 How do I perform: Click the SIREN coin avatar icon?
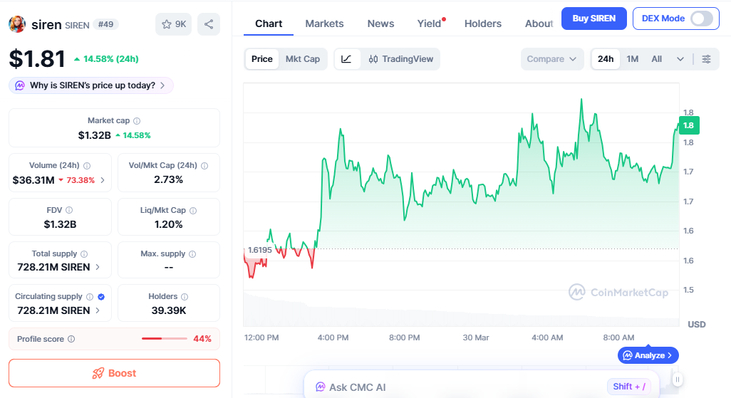[x=17, y=24]
